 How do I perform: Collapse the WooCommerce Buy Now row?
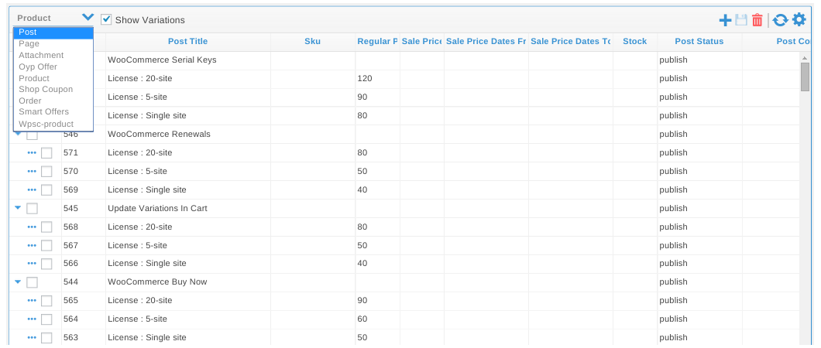(18, 281)
